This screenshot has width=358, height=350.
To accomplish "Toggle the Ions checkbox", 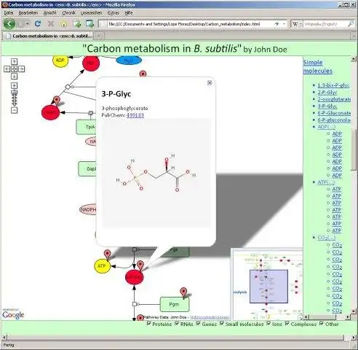I will [x=268, y=324].
